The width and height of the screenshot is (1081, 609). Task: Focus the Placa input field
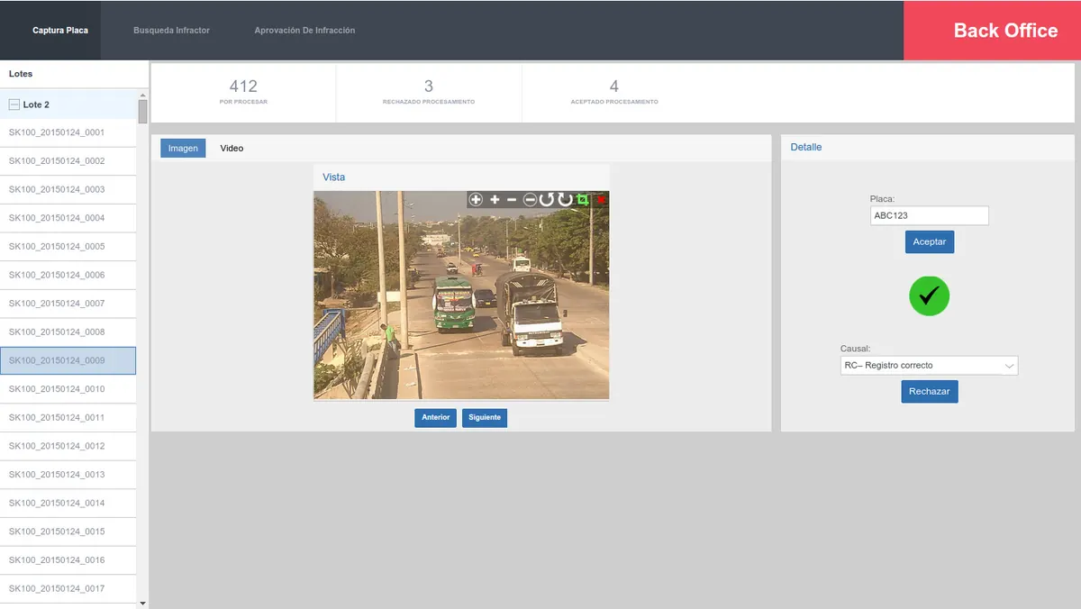click(x=930, y=215)
